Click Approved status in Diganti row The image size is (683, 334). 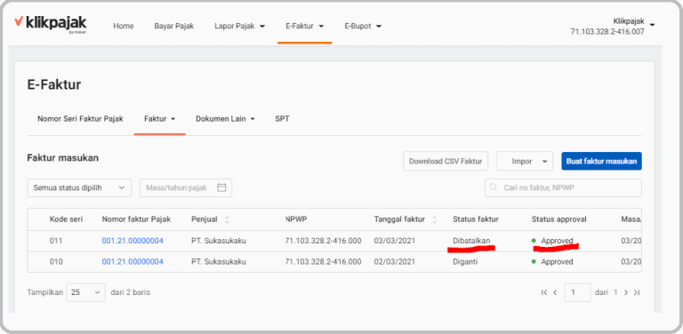552,262
